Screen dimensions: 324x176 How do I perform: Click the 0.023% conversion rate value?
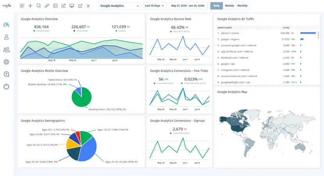tap(191, 79)
